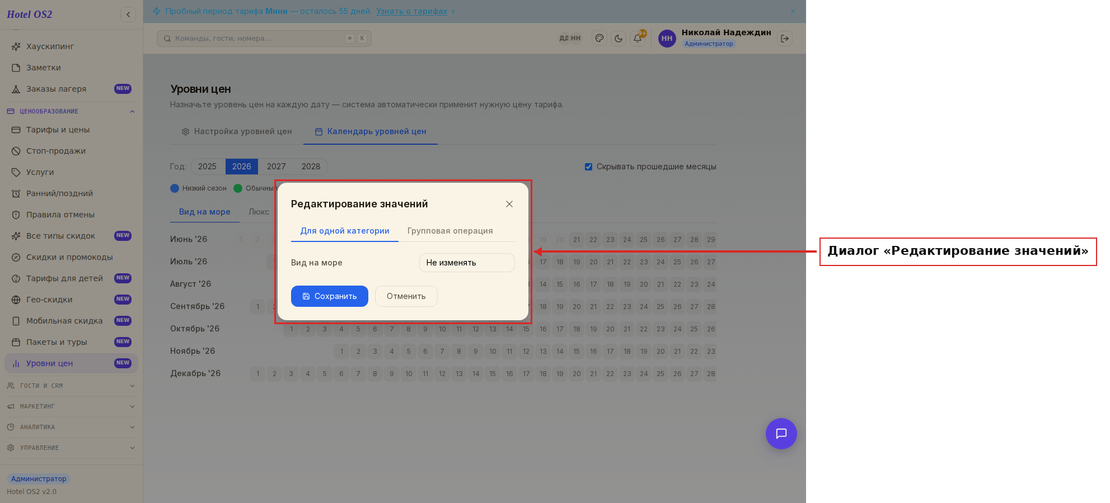1110x503 pixels.
Task: Switch to Для одной категории tab
Action: pos(345,231)
